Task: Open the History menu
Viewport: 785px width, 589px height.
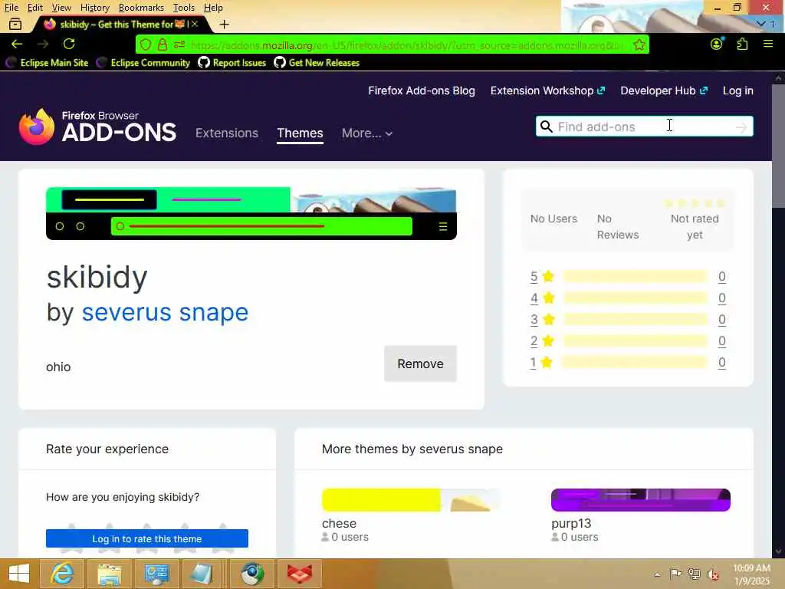Action: 94,8
